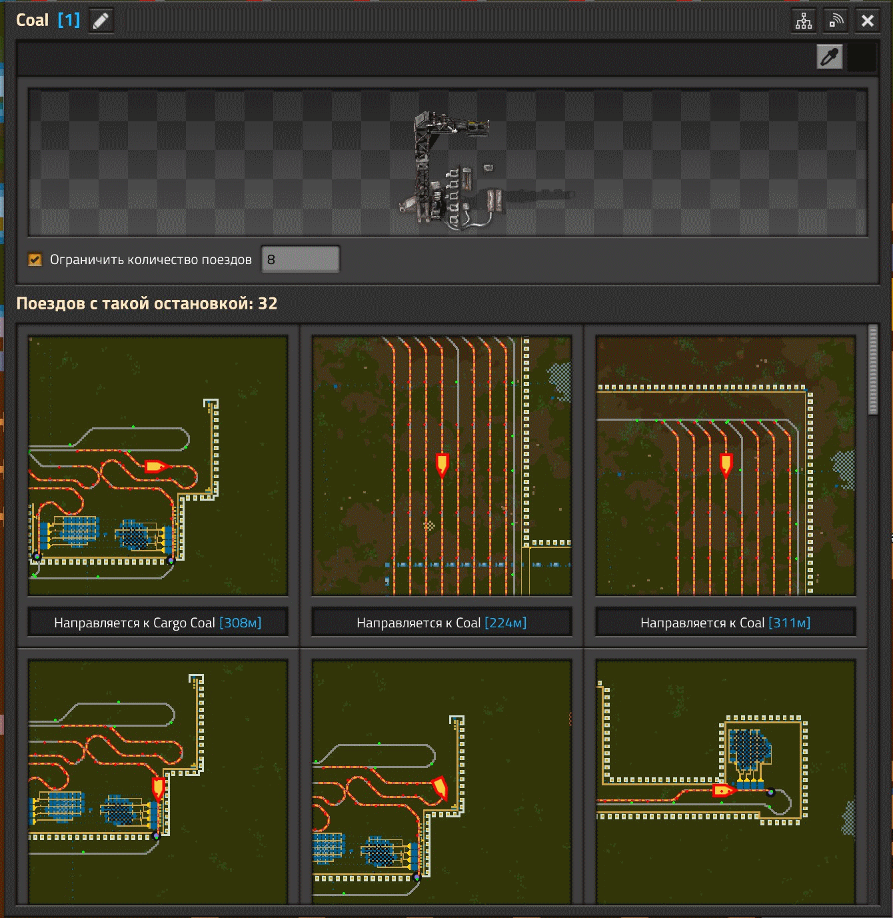
Task: Open second-row right train minimap
Action: pyautogui.click(x=726, y=783)
